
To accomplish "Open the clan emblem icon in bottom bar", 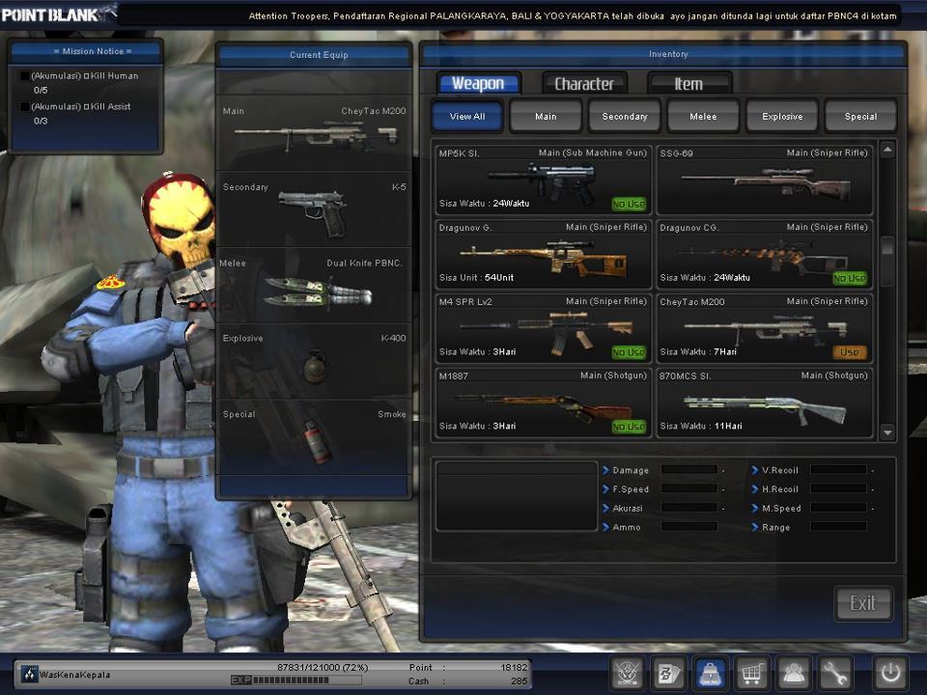I will pyautogui.click(x=628, y=673).
